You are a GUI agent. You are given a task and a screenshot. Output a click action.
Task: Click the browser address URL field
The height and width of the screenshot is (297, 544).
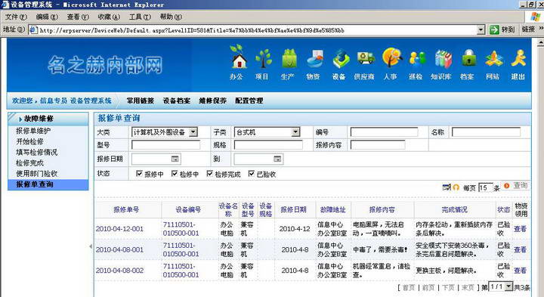(x=258, y=30)
